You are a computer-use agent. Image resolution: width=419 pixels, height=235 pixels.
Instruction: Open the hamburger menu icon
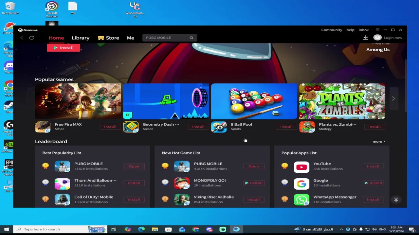[377, 30]
